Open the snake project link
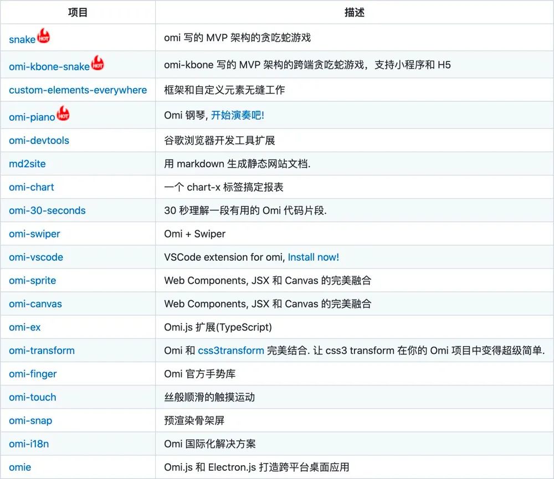 pos(22,39)
